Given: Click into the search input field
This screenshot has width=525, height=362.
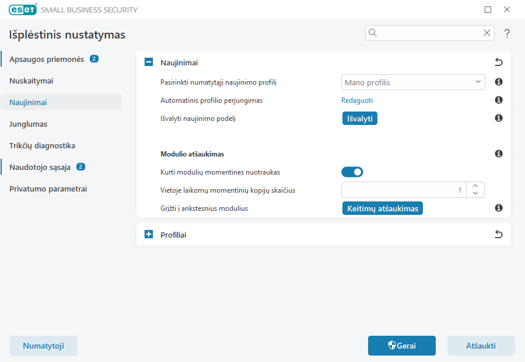Looking at the screenshot, I should coord(429,33).
